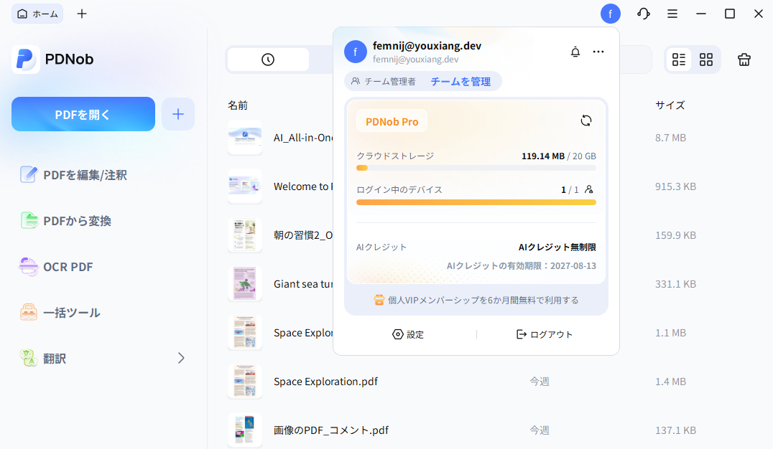This screenshot has height=449, width=773.
Task: Open OCR PDF tool
Action: 56,267
